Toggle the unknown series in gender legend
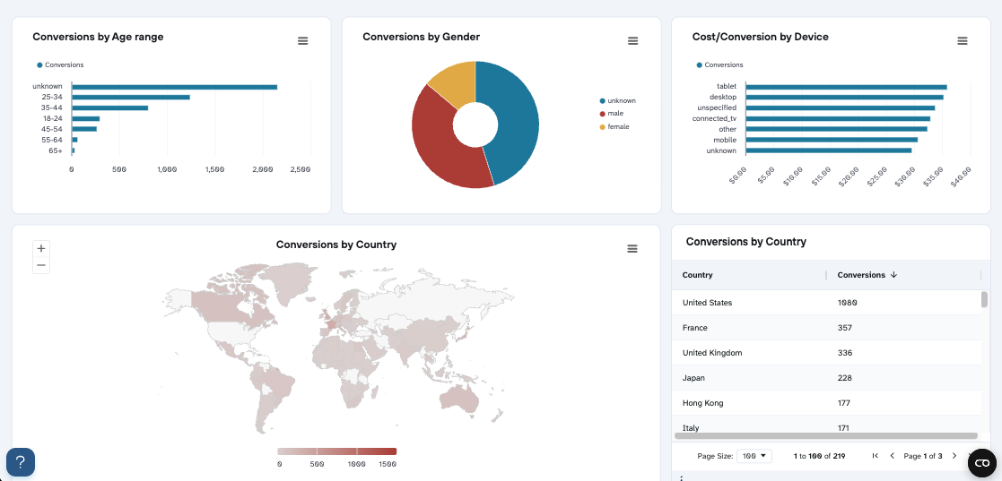 [x=617, y=100]
